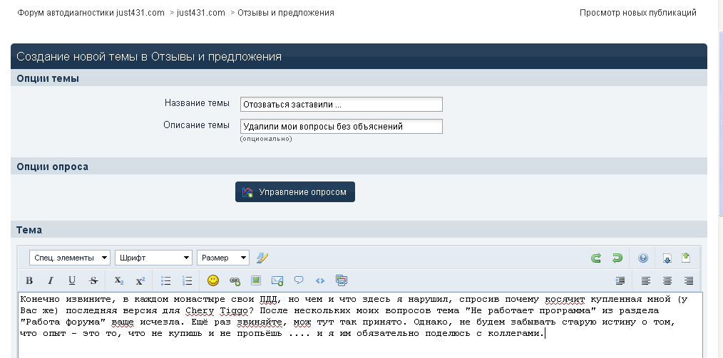
Task: Insert a hyperlink with link icon
Action: (235, 280)
